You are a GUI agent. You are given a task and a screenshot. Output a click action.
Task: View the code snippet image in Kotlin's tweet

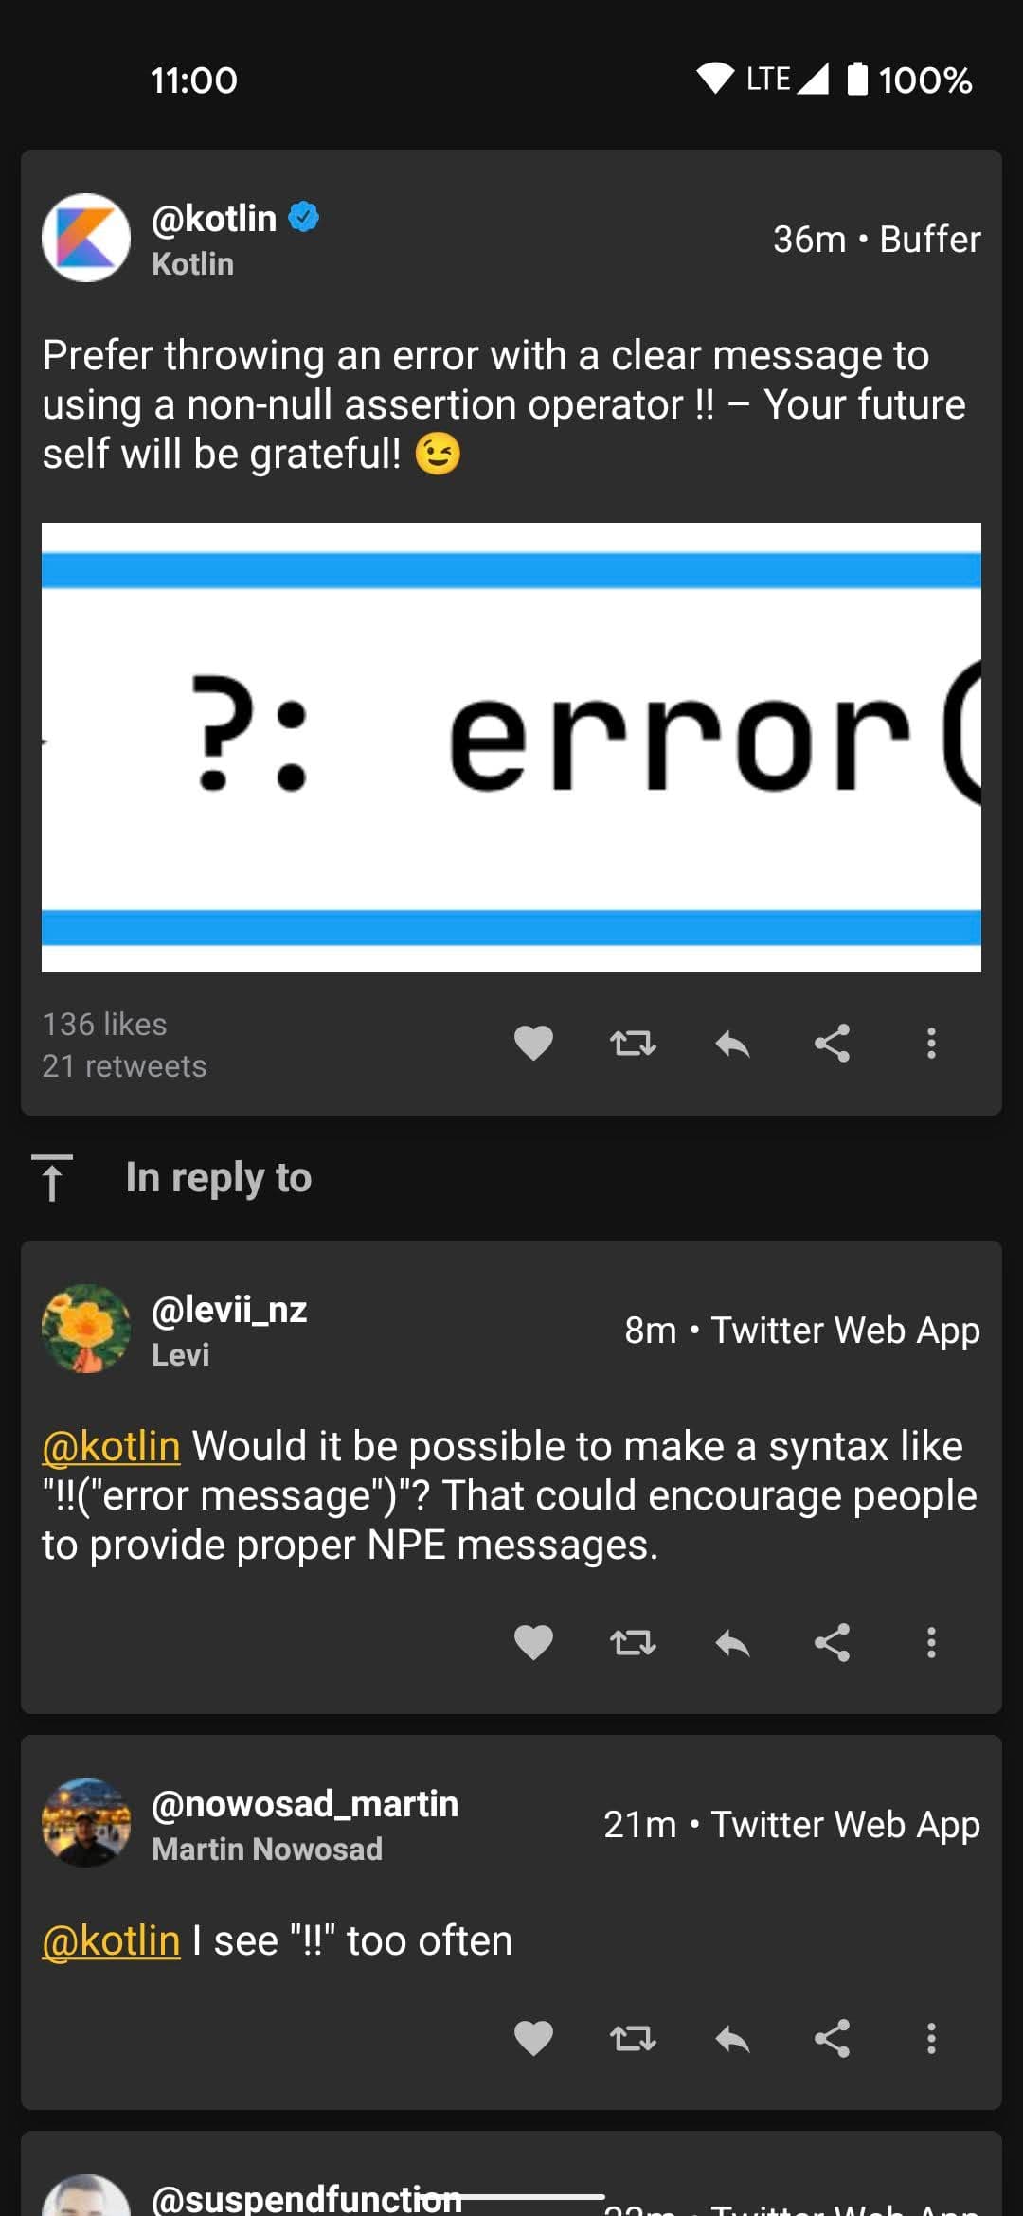click(511, 746)
